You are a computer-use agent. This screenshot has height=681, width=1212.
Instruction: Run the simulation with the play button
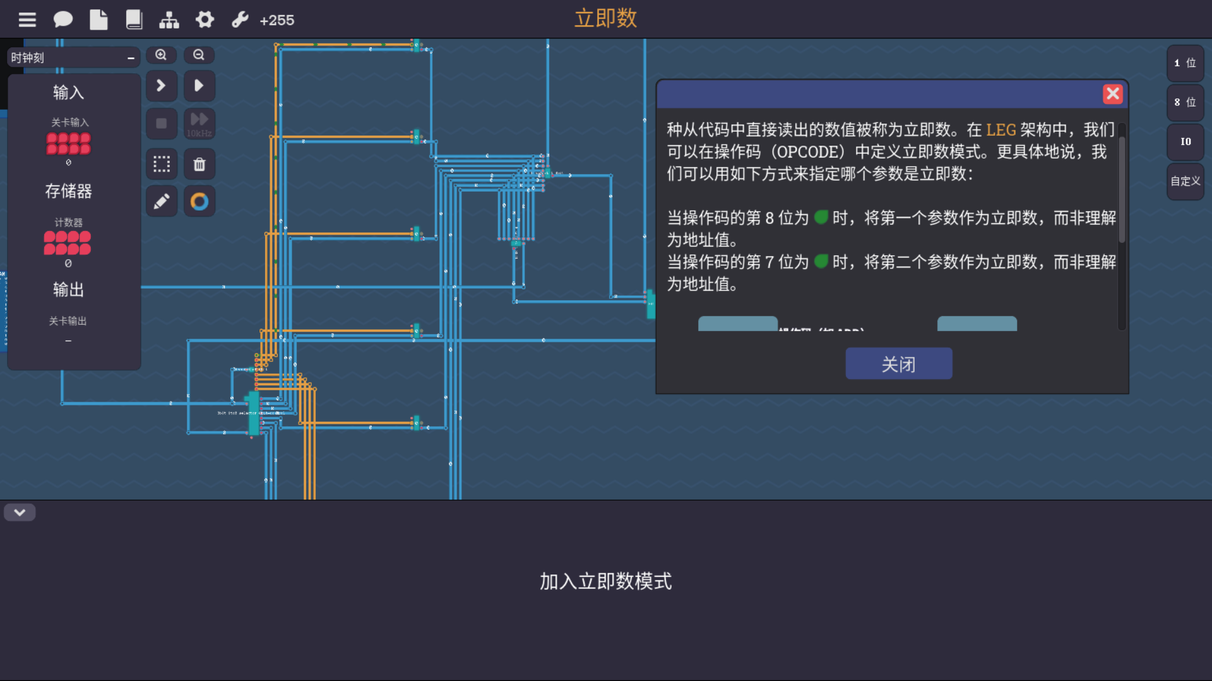[199, 86]
